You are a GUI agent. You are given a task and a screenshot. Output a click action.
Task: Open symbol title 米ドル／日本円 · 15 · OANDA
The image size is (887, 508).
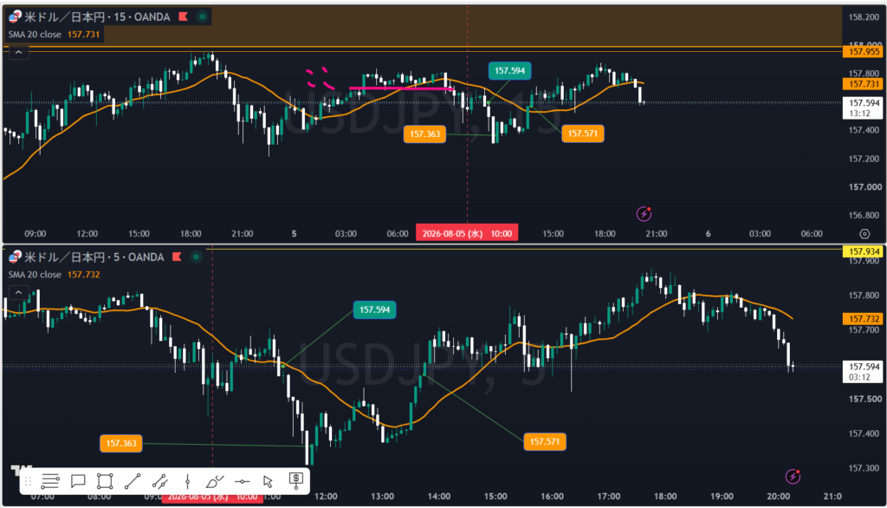[x=97, y=17]
